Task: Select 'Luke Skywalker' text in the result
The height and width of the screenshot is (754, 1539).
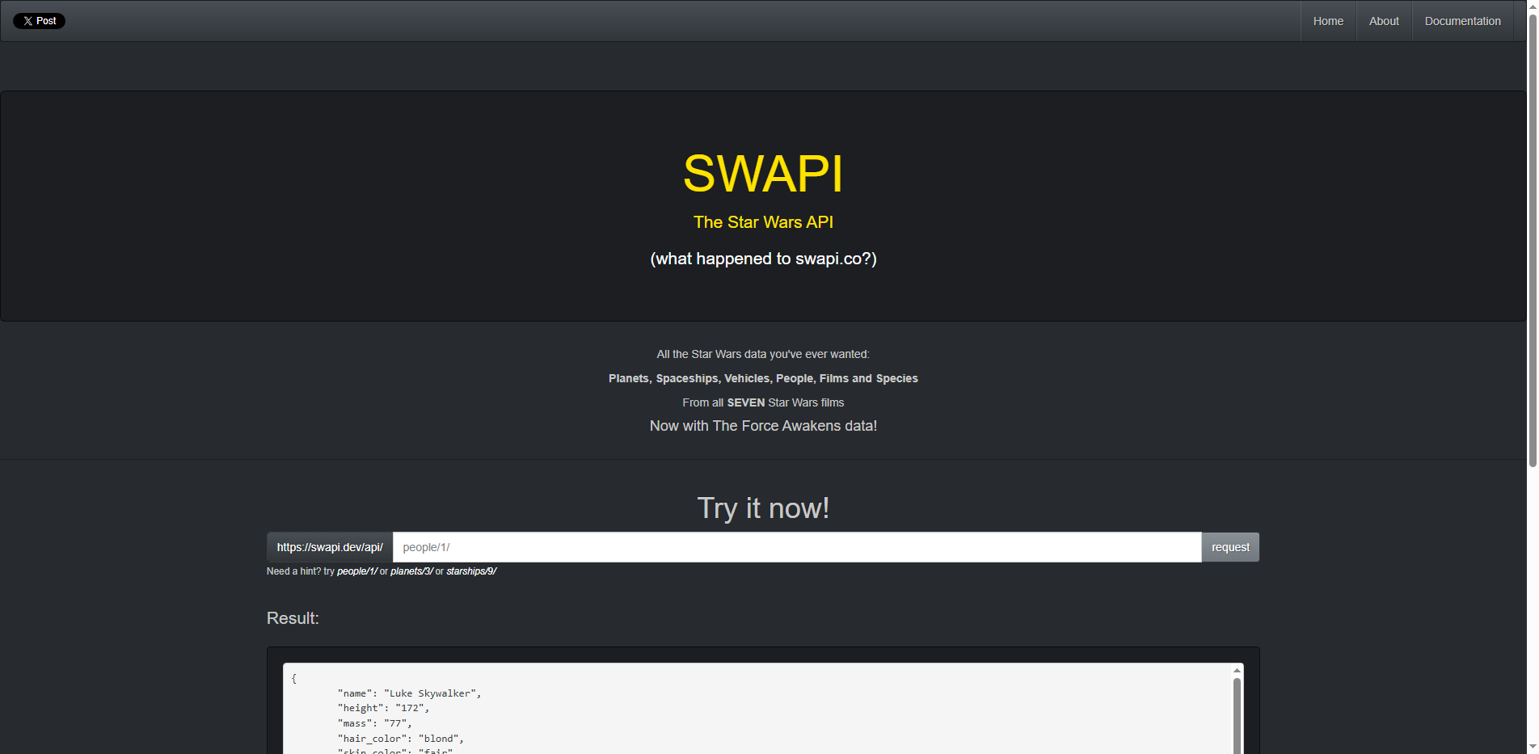Action: click(x=432, y=693)
